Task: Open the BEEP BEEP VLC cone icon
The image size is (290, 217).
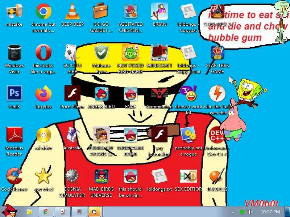Action: tap(72, 12)
